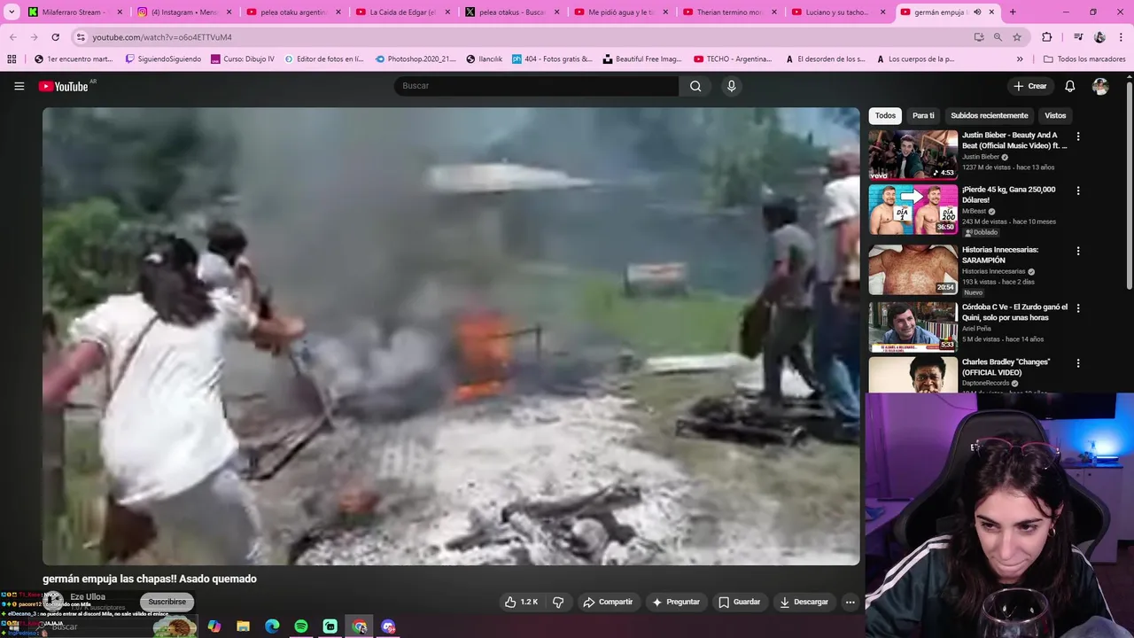Open the Historias Innecesarias SARAMPIÓN thumbnail
Screen dimensions: 1134x638
[x=913, y=269]
